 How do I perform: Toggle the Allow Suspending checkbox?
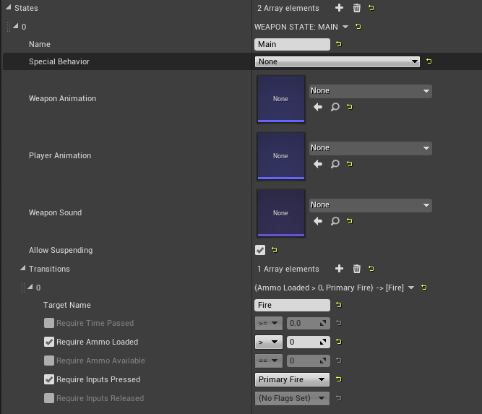(260, 250)
